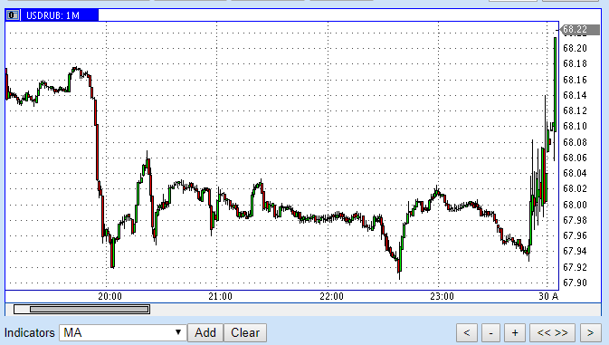Click the 68.00 price axis label
Image resolution: width=609 pixels, height=345 pixels.
[575, 205]
